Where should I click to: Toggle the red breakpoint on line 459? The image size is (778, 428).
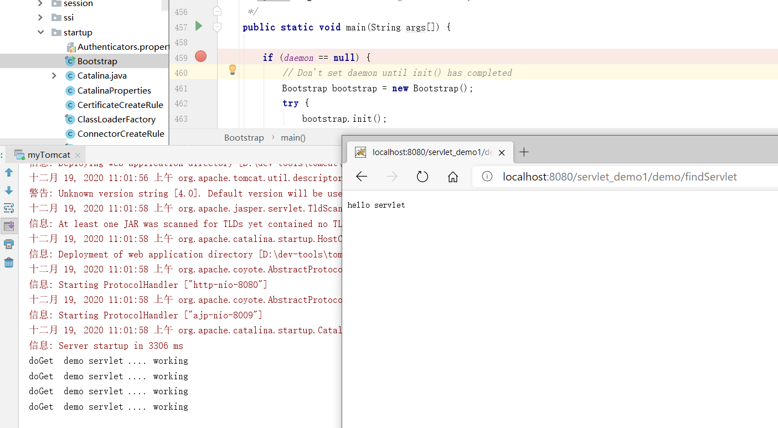[201, 56]
